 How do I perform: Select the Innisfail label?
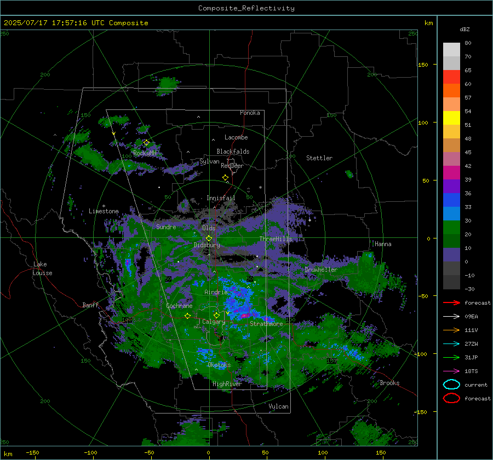(x=221, y=198)
